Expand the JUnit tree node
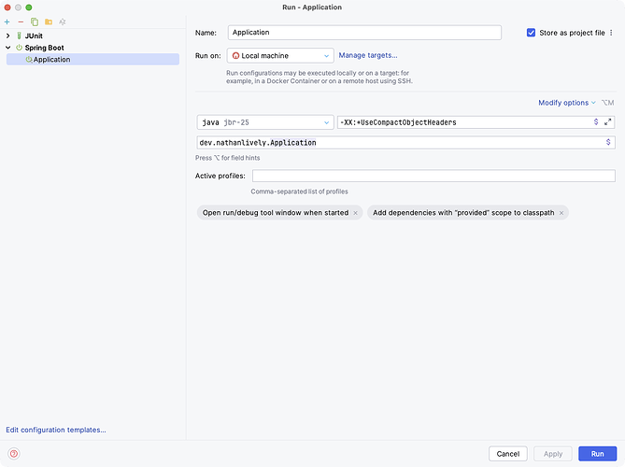 tap(8, 35)
